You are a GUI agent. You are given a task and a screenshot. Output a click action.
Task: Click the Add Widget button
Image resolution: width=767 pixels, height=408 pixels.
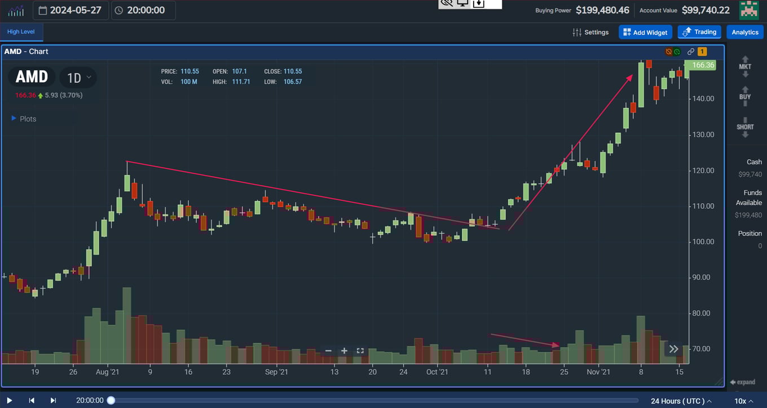click(x=645, y=32)
